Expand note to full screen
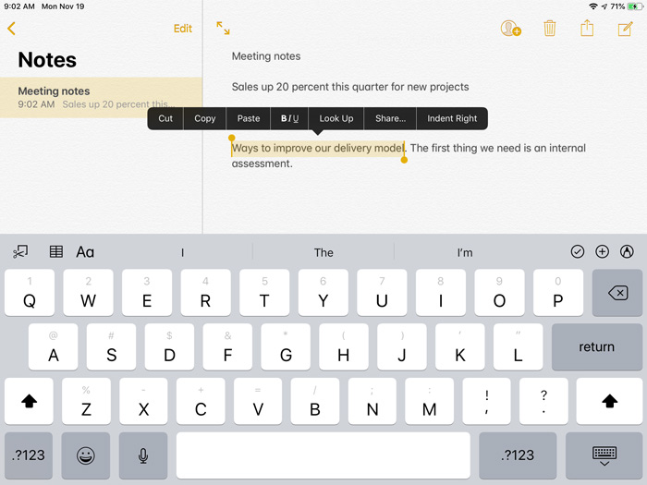 (224, 29)
